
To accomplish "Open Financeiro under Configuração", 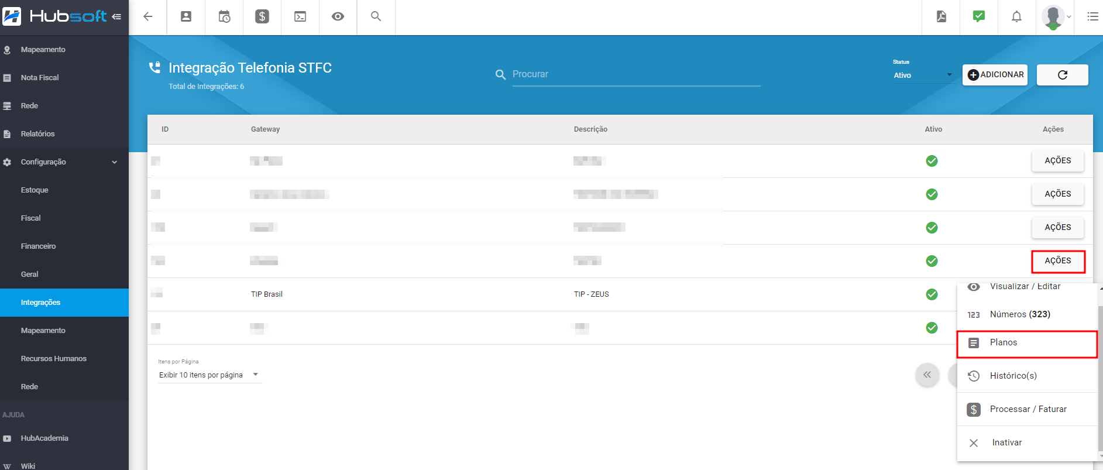I will [64, 246].
